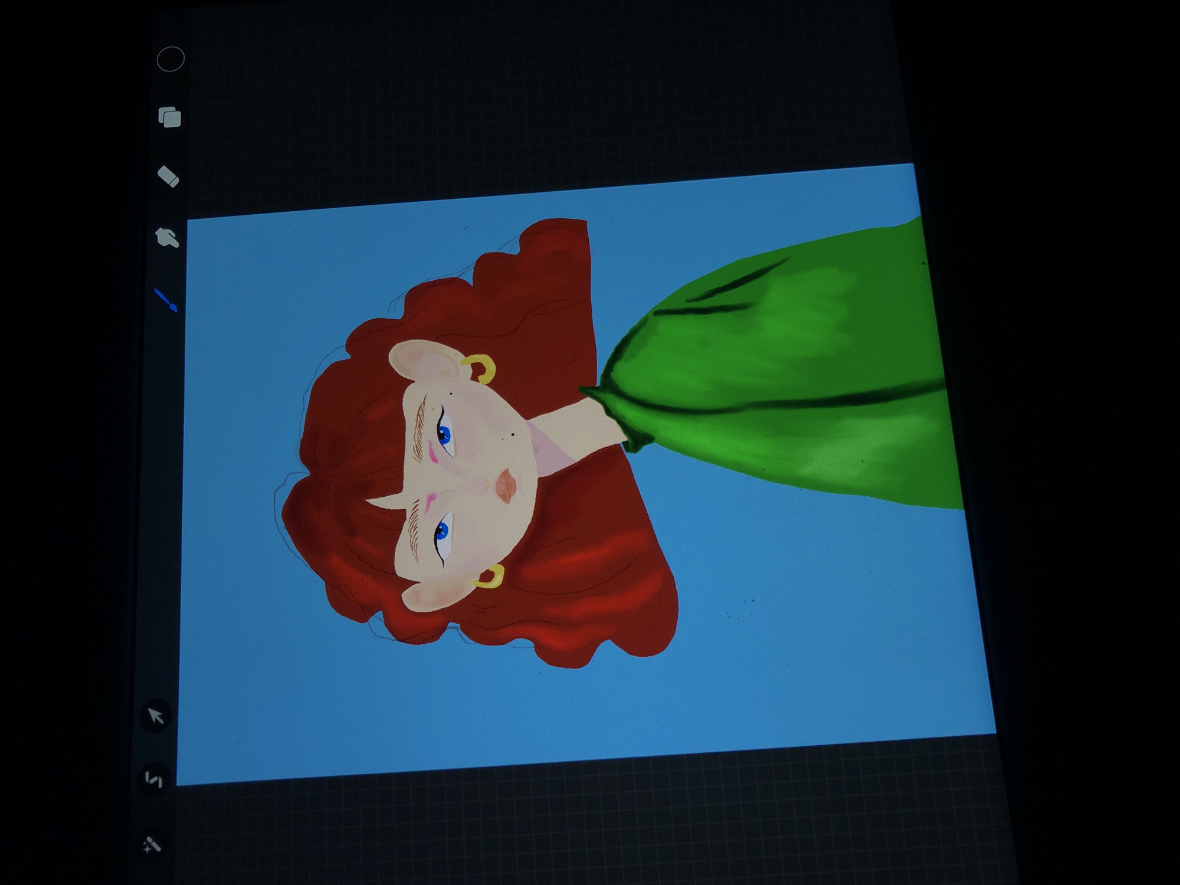Image resolution: width=1180 pixels, height=885 pixels.
Task: Open the Layers panel
Action: point(170,117)
